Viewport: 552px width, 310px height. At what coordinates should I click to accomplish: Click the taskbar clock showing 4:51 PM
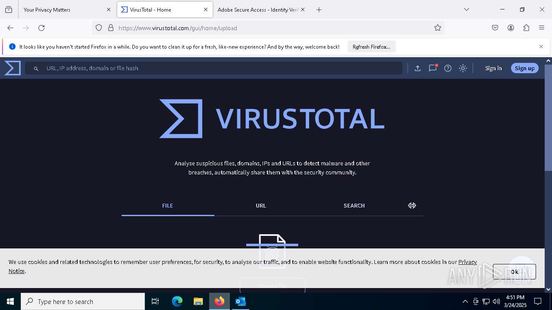pos(515,301)
